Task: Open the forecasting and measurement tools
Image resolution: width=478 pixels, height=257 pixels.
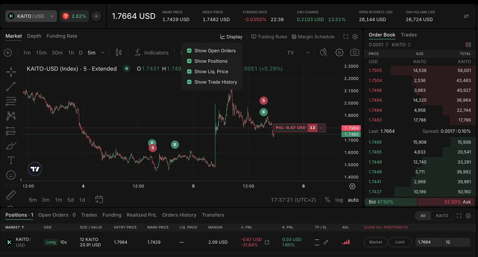Action: click(x=11, y=130)
